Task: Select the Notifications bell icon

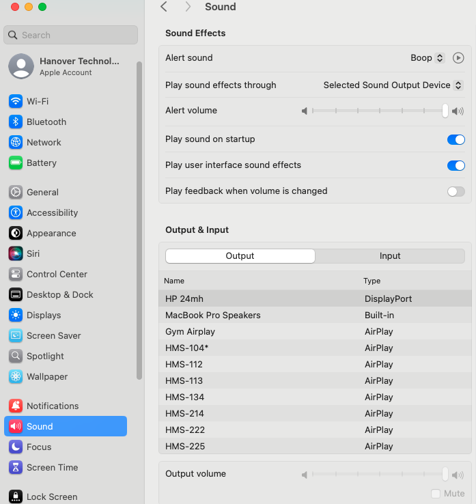Action: 16,406
